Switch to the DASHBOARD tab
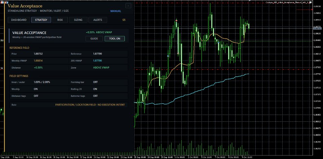The height and width of the screenshot is (159, 323). pos(19,20)
